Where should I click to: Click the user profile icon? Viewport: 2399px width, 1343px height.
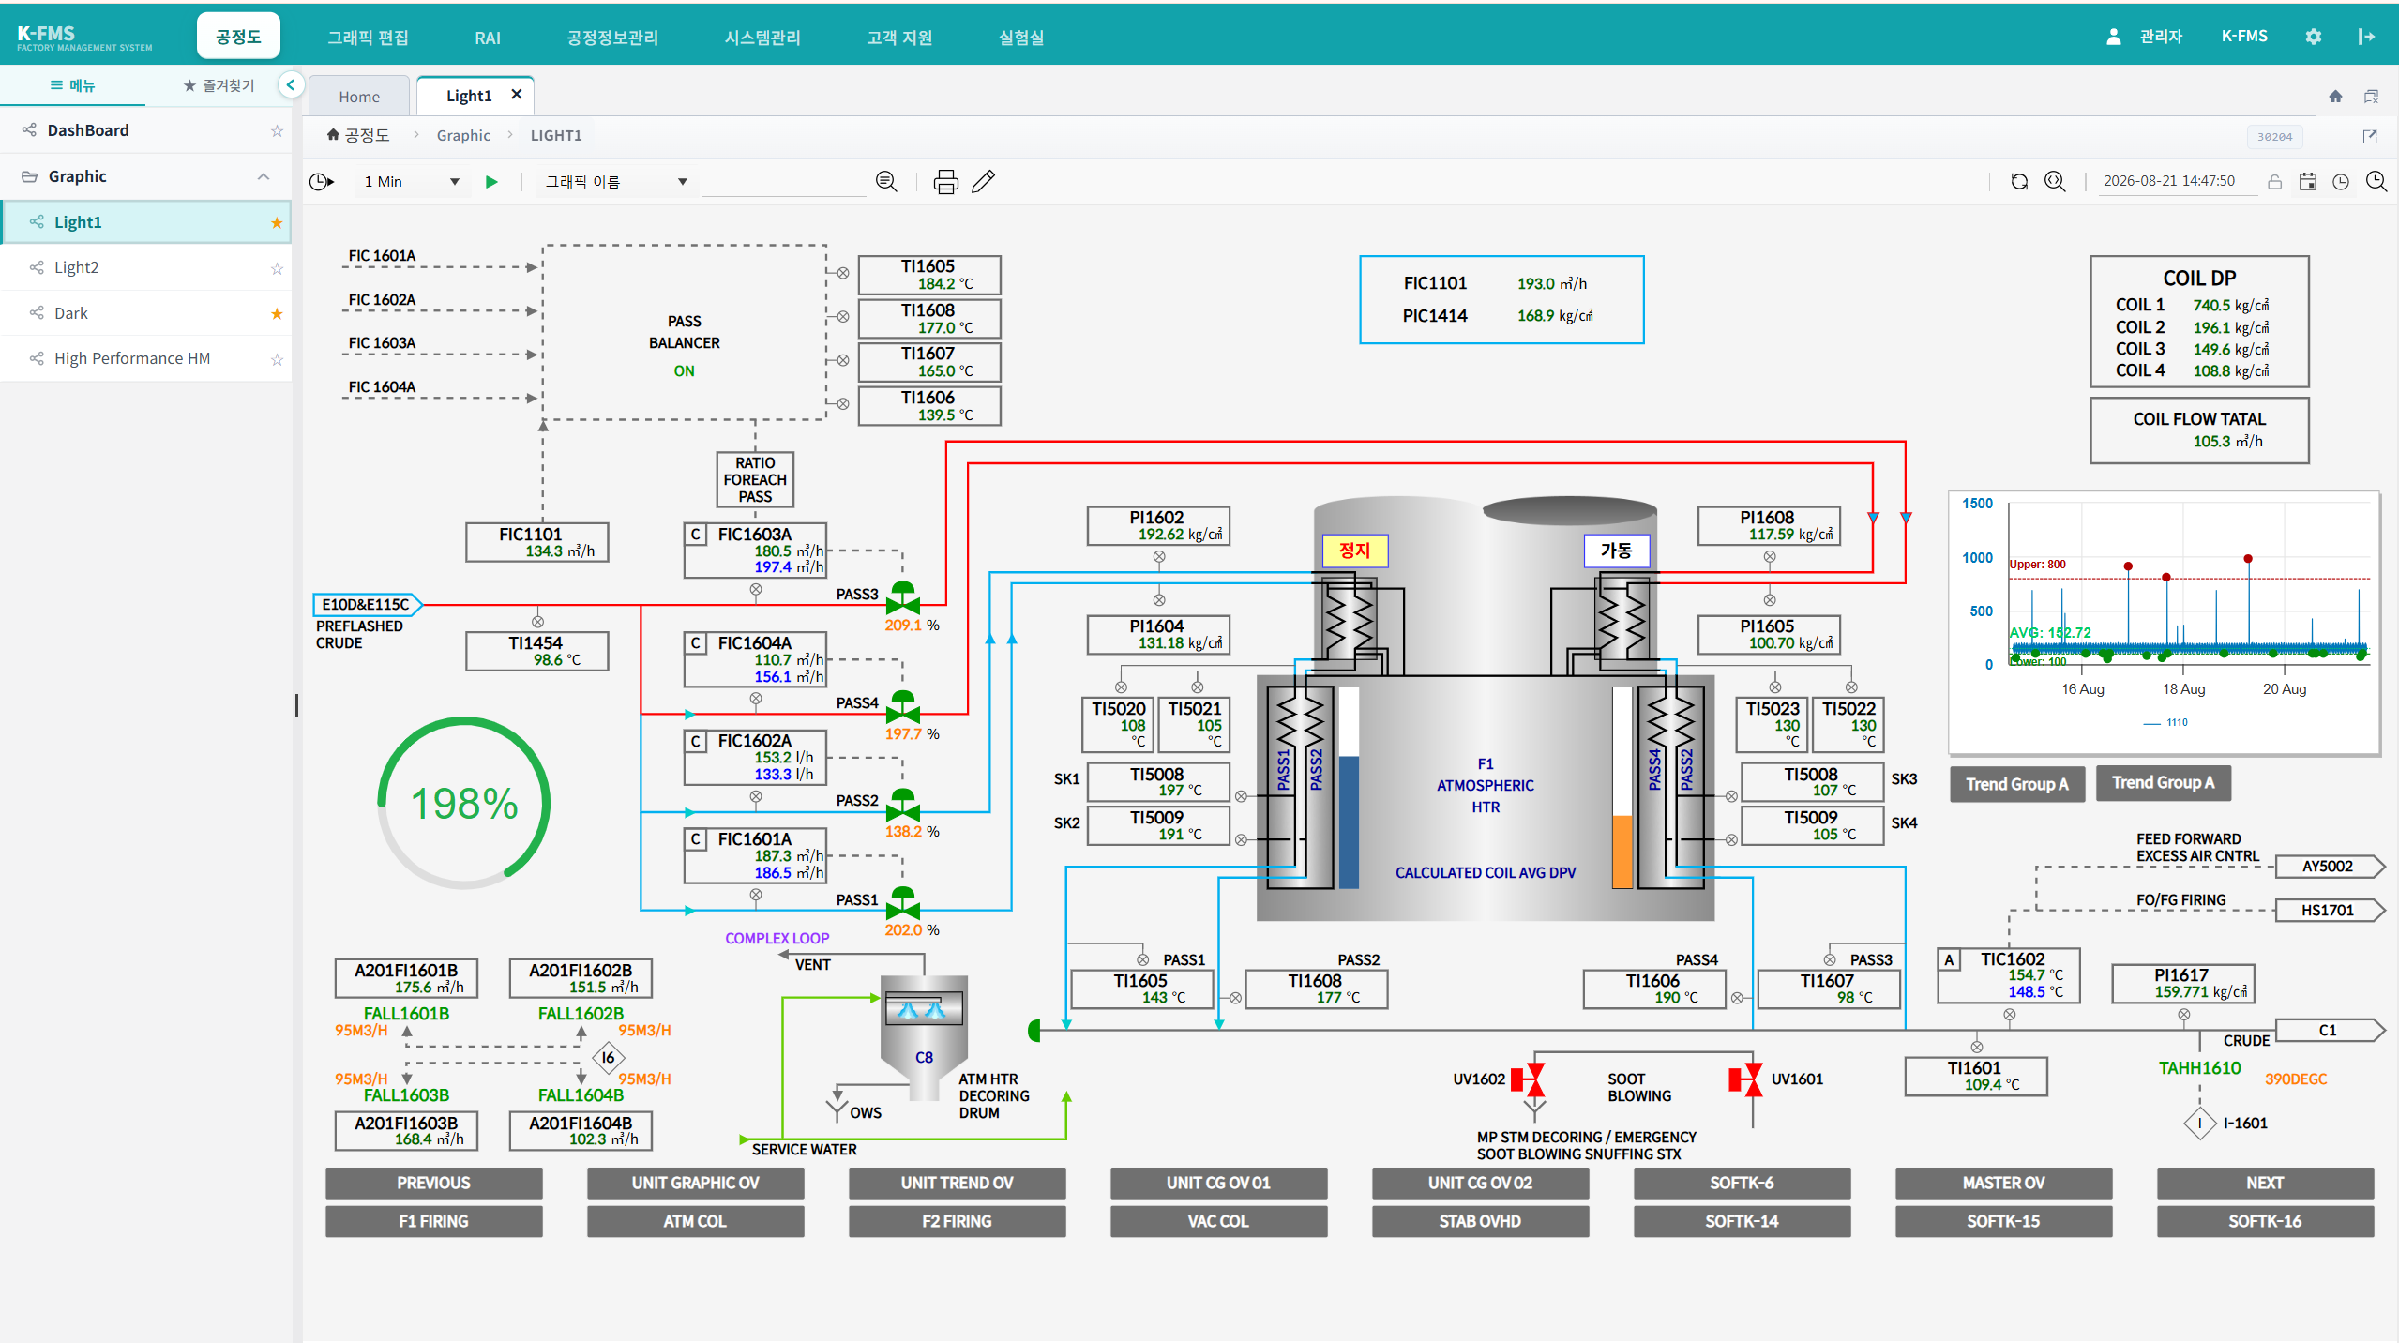pos(2113,37)
